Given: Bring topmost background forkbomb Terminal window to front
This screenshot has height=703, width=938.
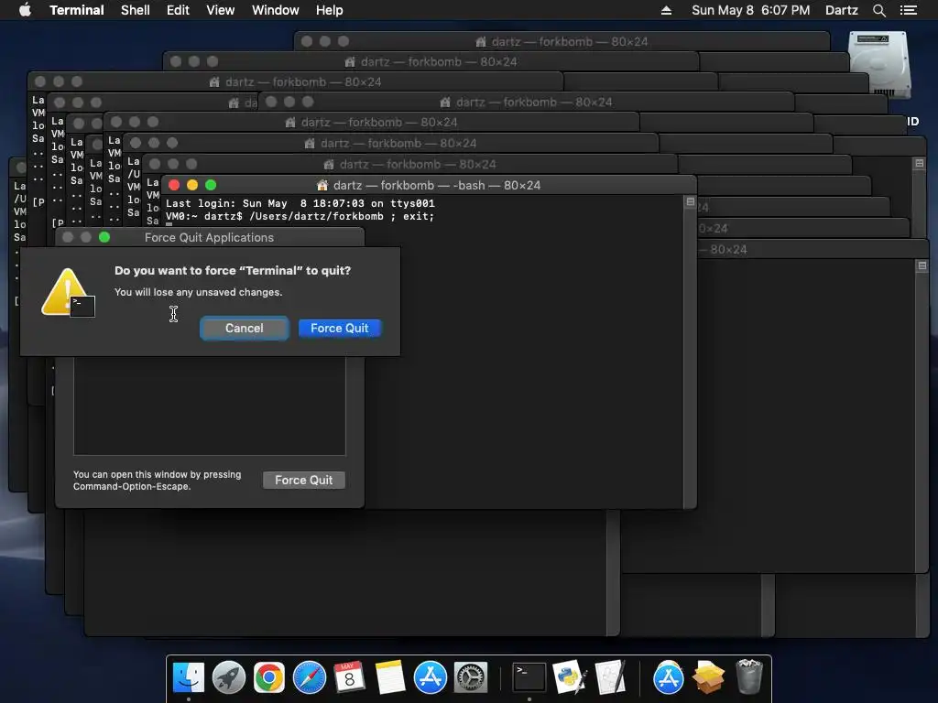Looking at the screenshot, I should pos(562,41).
